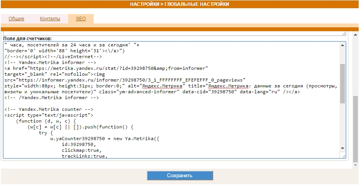The width and height of the screenshot is (359, 185).
Task: Click the line '<!-- /Yandex.Metrika informer -->'
Action: click(x=52, y=98)
